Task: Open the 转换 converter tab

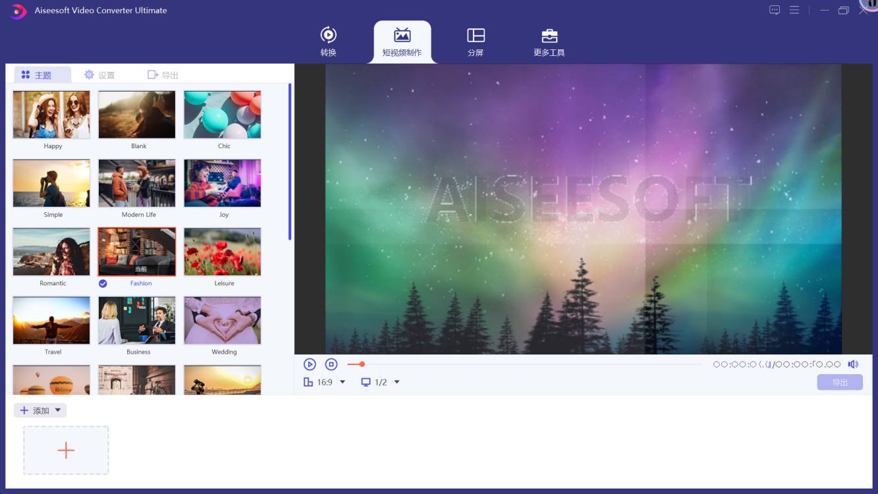Action: pyautogui.click(x=328, y=41)
